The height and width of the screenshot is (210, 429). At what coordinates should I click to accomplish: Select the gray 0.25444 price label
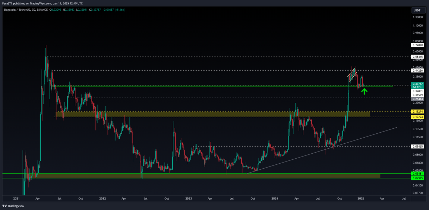coord(418,99)
